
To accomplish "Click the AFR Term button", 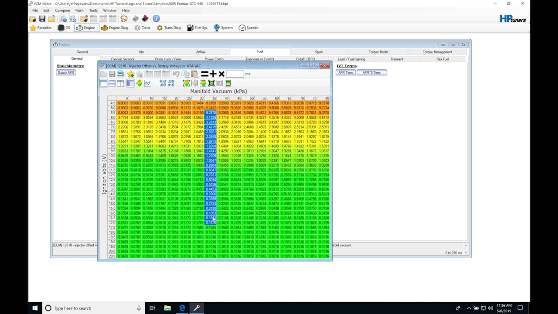I will point(345,72).
